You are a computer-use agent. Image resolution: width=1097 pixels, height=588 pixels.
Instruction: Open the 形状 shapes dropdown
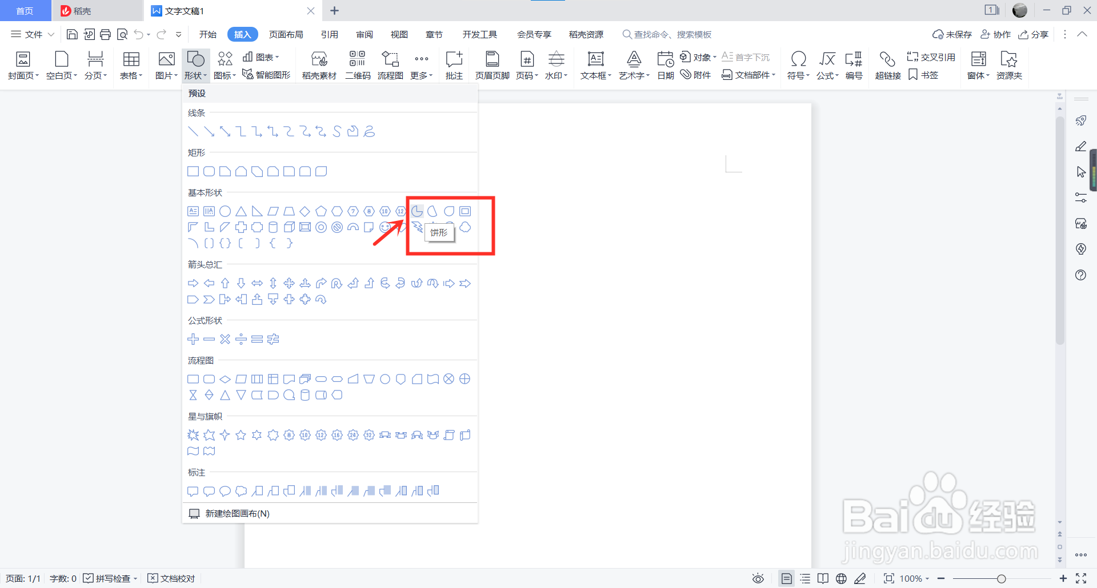[195, 65]
